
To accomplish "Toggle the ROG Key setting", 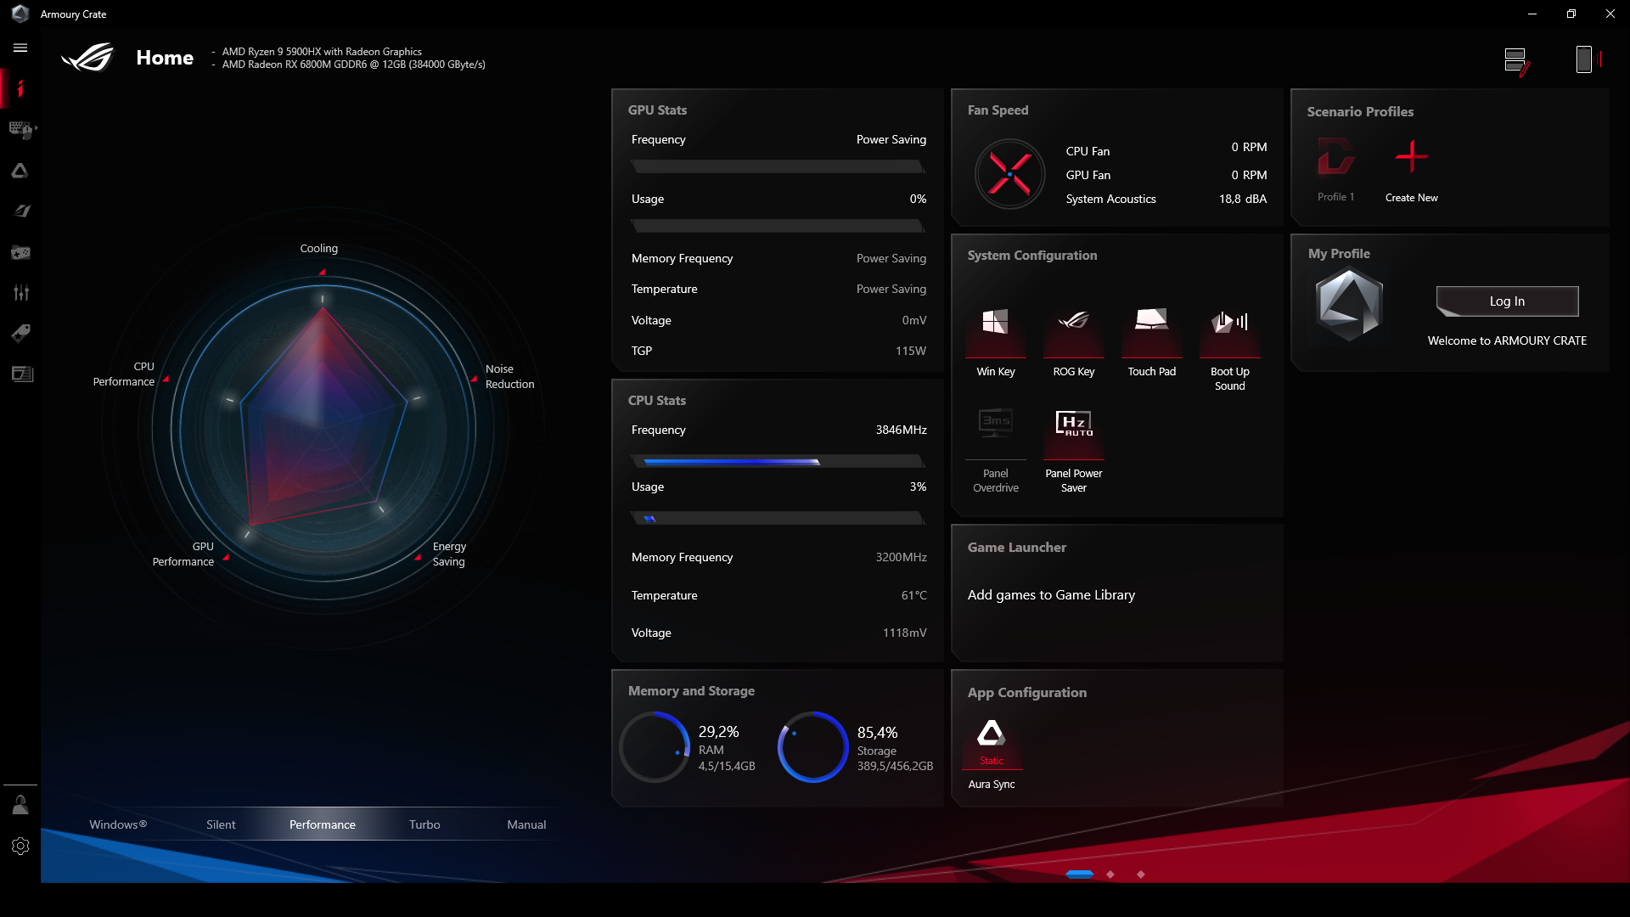I will 1073,323.
